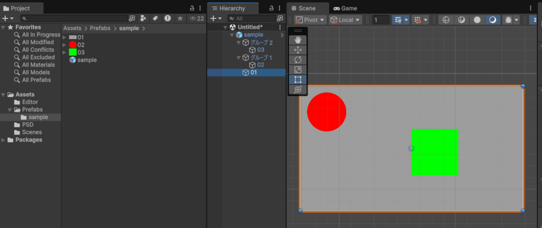
Task: Open the Project panel create (+) dropdown
Action: (x=7, y=18)
